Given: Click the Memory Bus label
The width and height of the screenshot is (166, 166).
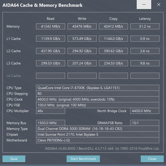Looking at the screenshot, I should click(16, 123).
